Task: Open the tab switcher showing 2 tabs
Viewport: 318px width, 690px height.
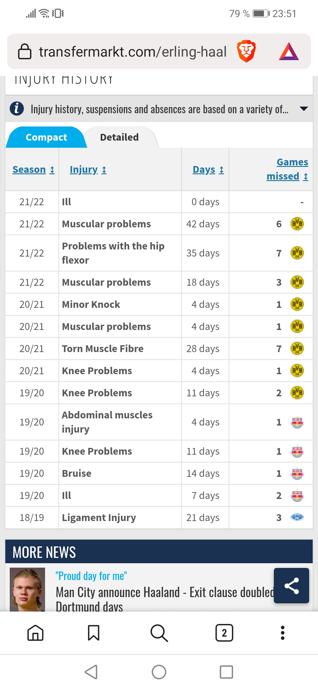Action: (224, 633)
